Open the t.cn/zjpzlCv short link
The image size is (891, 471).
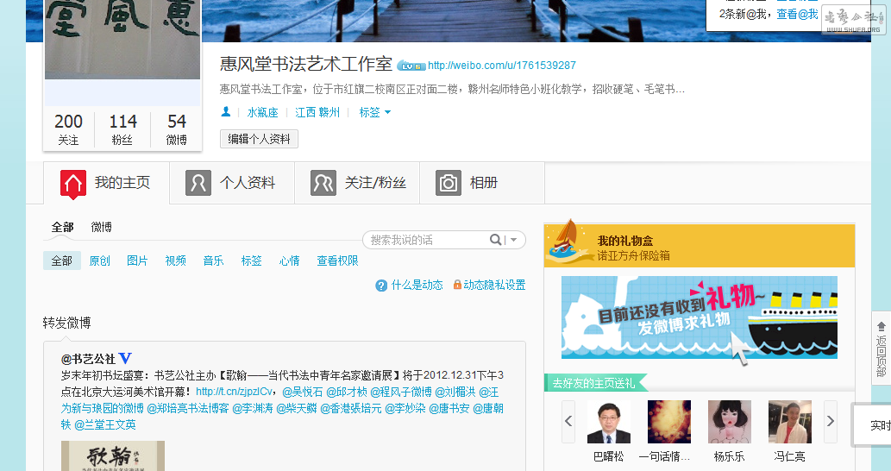[234, 392]
